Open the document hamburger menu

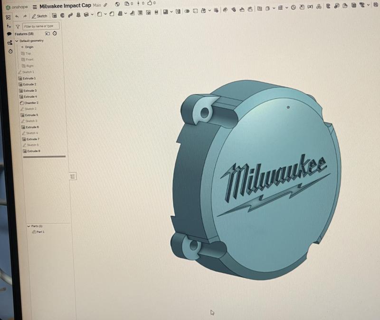[35, 7]
